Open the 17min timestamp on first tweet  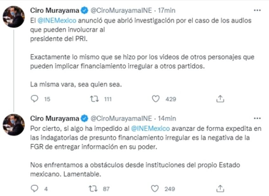(166, 10)
